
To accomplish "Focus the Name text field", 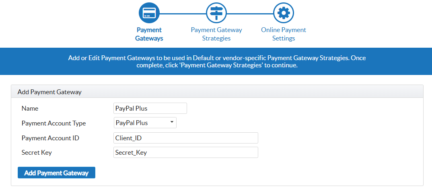I will point(150,108).
